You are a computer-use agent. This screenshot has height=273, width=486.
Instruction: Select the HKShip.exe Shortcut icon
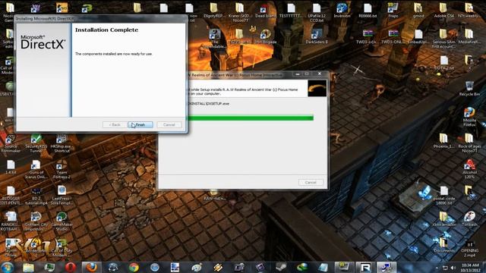62,143
